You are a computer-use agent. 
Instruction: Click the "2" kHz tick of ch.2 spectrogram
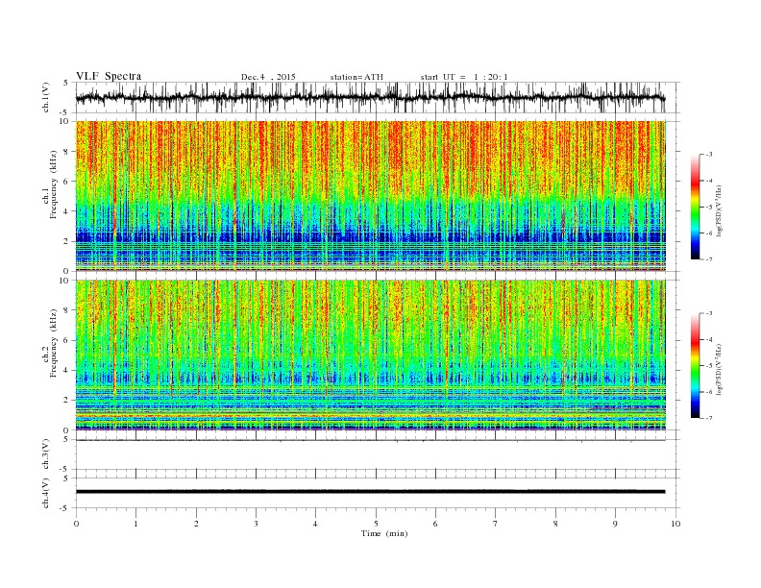[x=67, y=401]
